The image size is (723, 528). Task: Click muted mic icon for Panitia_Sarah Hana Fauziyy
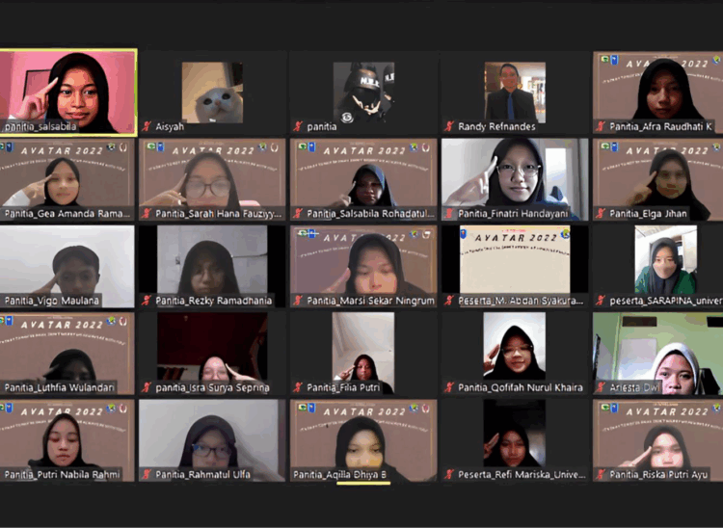(147, 214)
